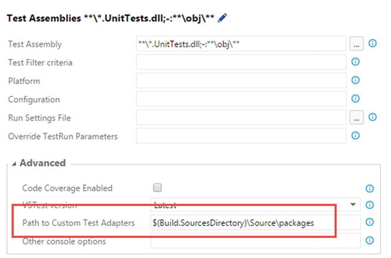Click the Path to Custom Test Adapters field
The image size is (391, 258).
255,222
